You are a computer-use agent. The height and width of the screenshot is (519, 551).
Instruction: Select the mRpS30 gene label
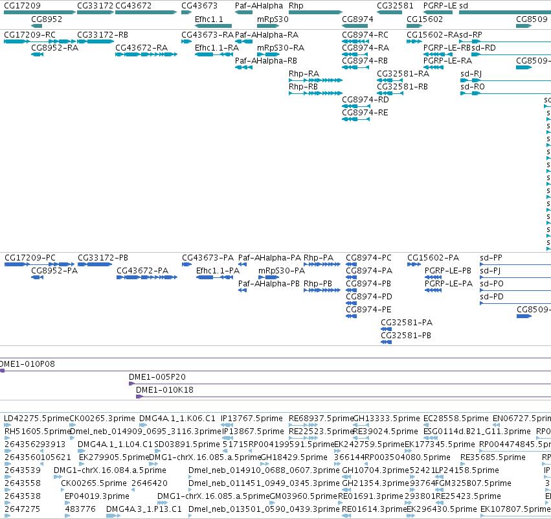click(x=273, y=19)
